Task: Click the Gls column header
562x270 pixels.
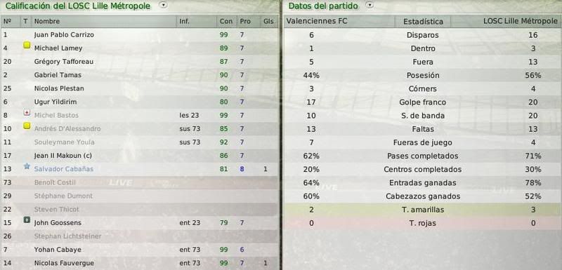Action: coord(268,22)
